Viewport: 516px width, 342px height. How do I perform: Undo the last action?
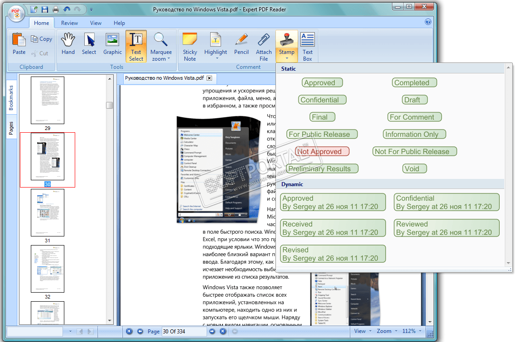(x=67, y=10)
